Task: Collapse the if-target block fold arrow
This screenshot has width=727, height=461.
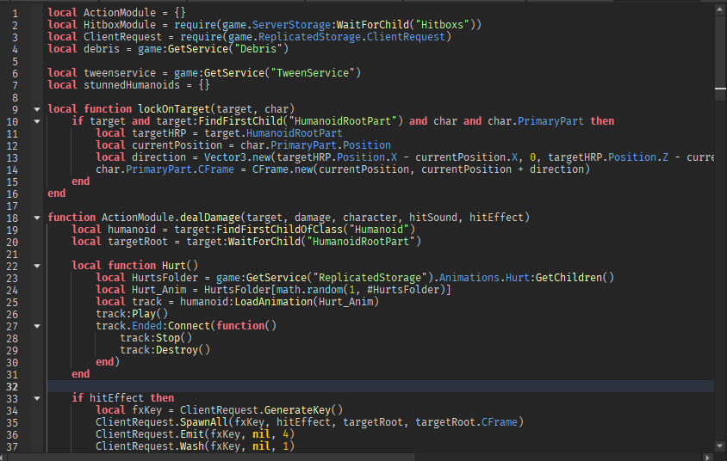Action: [37, 122]
